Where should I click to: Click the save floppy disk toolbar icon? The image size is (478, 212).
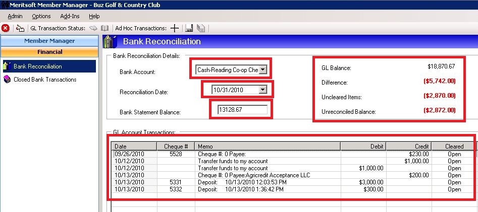point(189,28)
